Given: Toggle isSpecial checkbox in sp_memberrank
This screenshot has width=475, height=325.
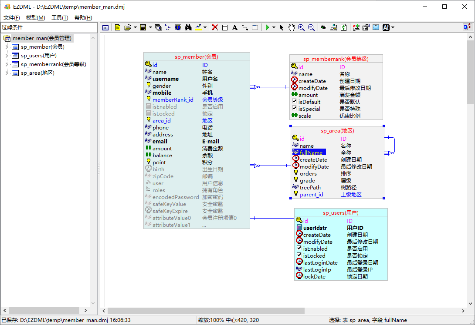Looking at the screenshot, I should point(294,109).
